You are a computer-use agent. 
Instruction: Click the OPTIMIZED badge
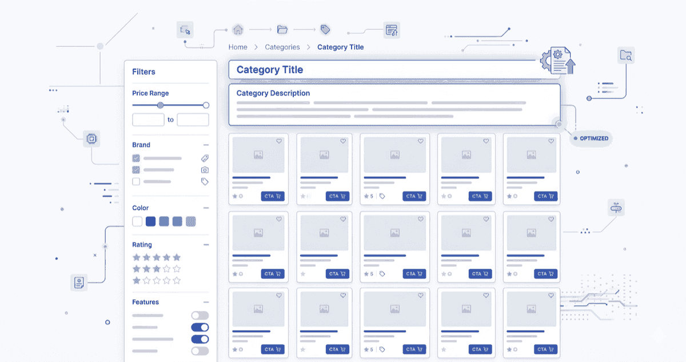coord(591,138)
